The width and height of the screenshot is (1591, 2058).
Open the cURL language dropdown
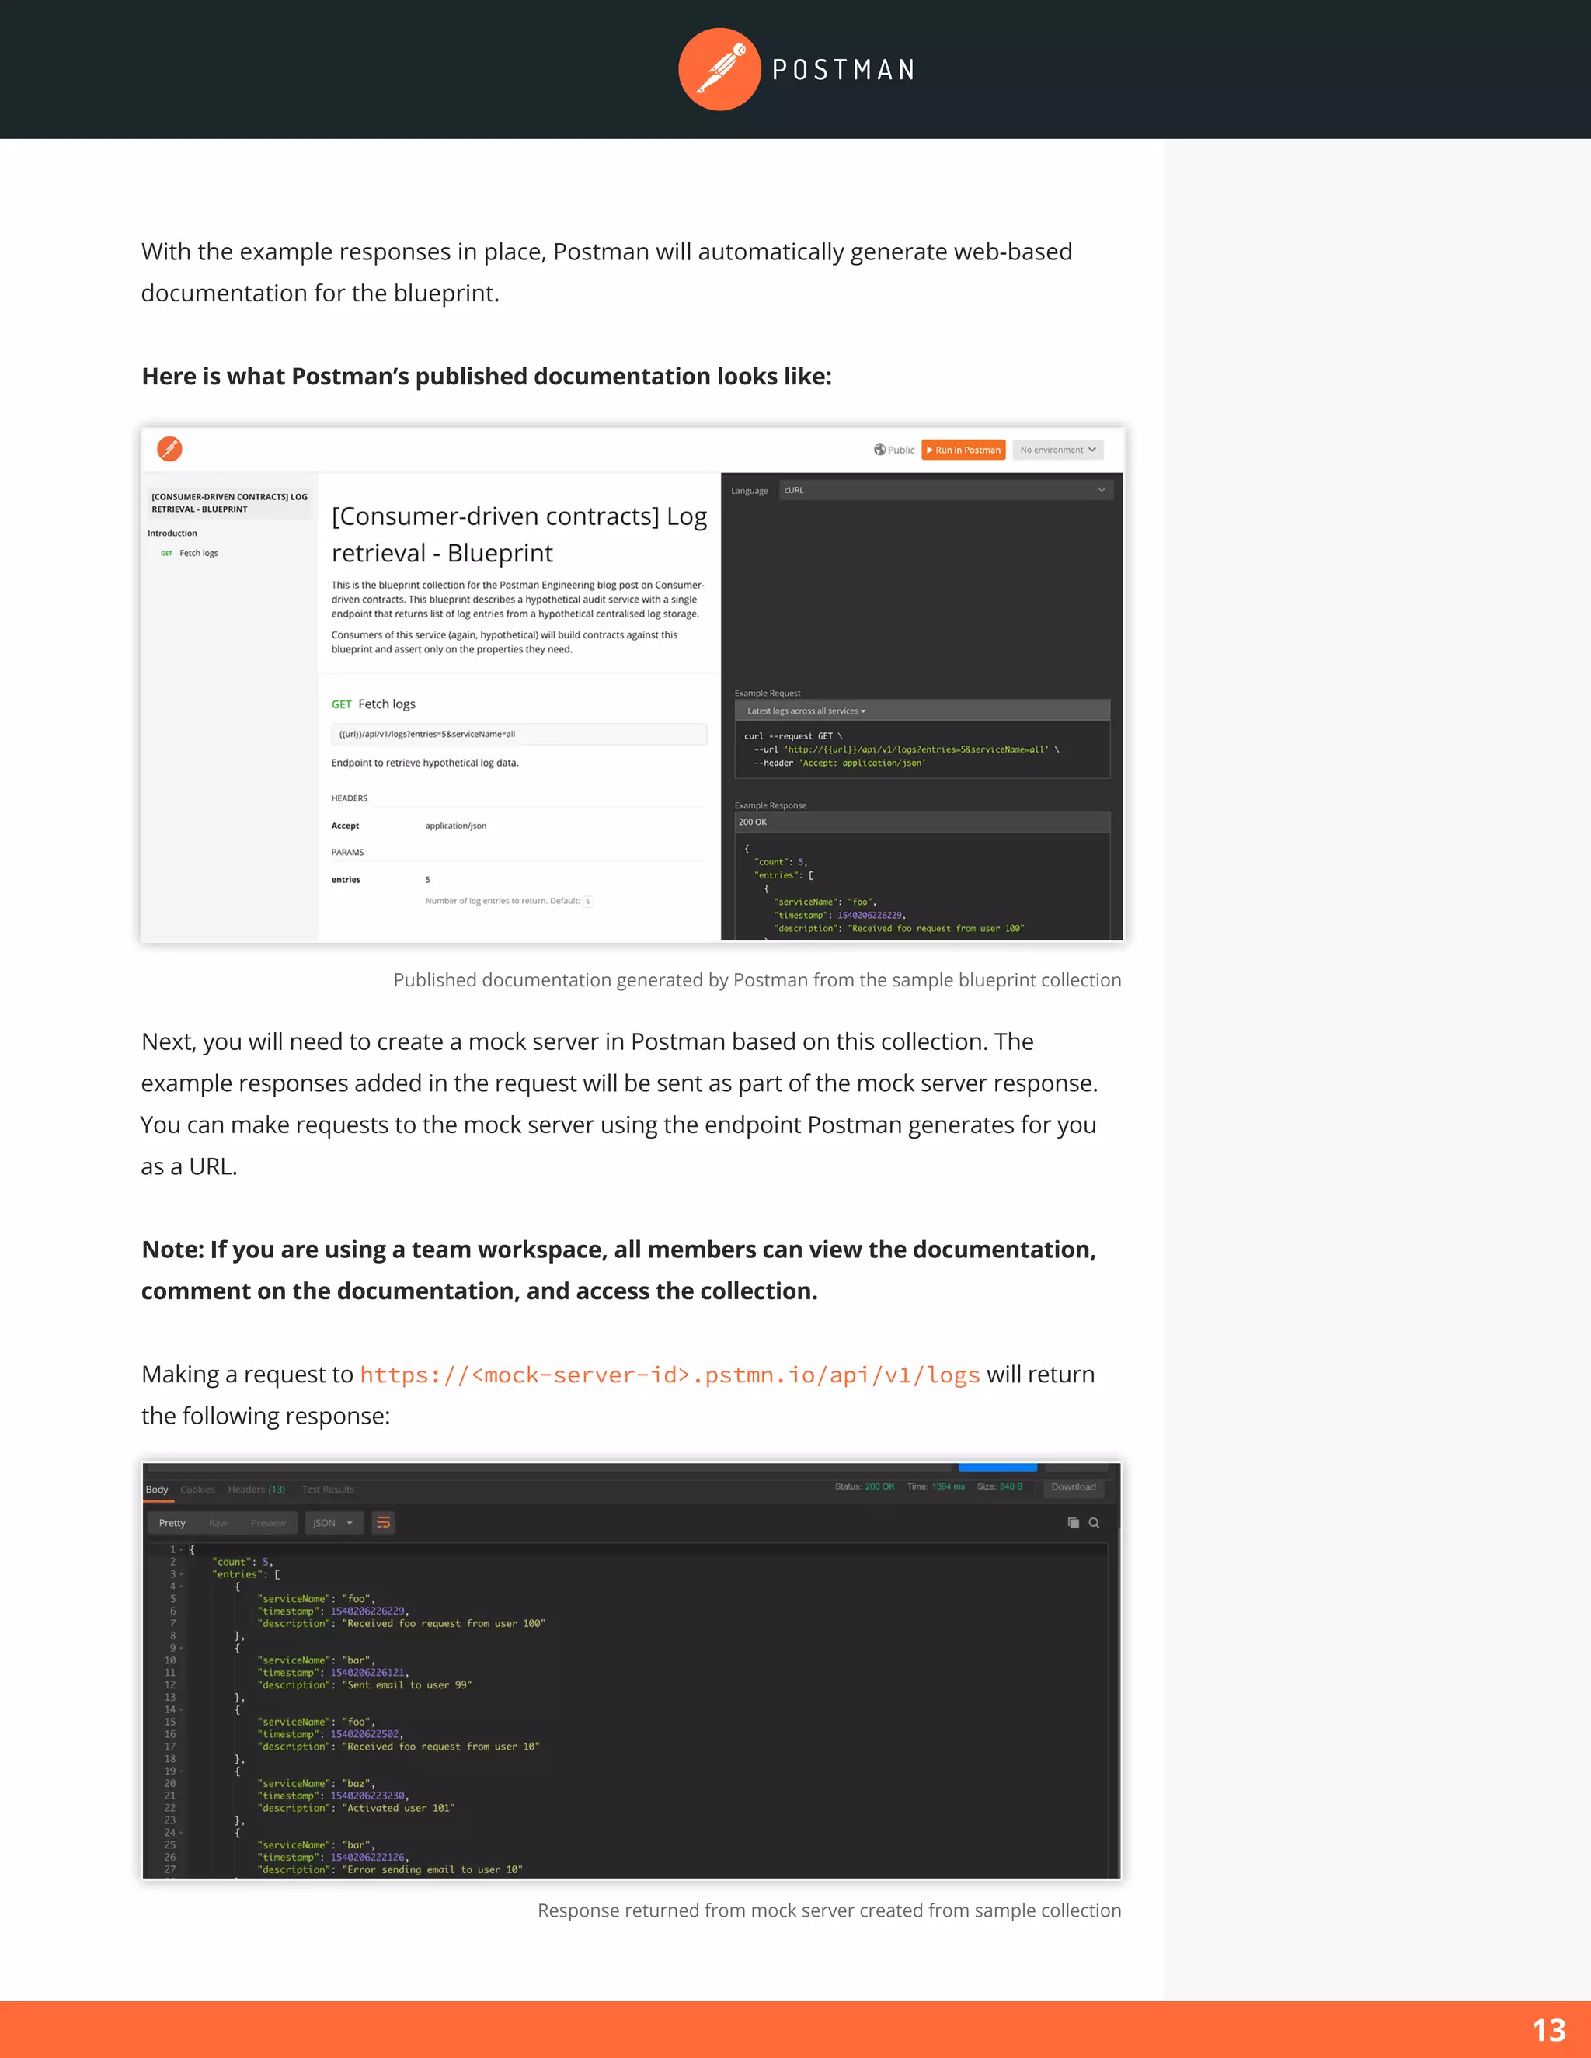click(945, 490)
